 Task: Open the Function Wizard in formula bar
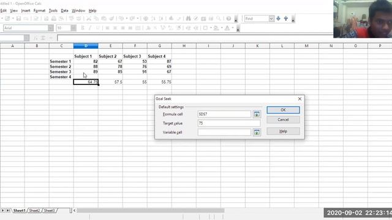point(36,38)
